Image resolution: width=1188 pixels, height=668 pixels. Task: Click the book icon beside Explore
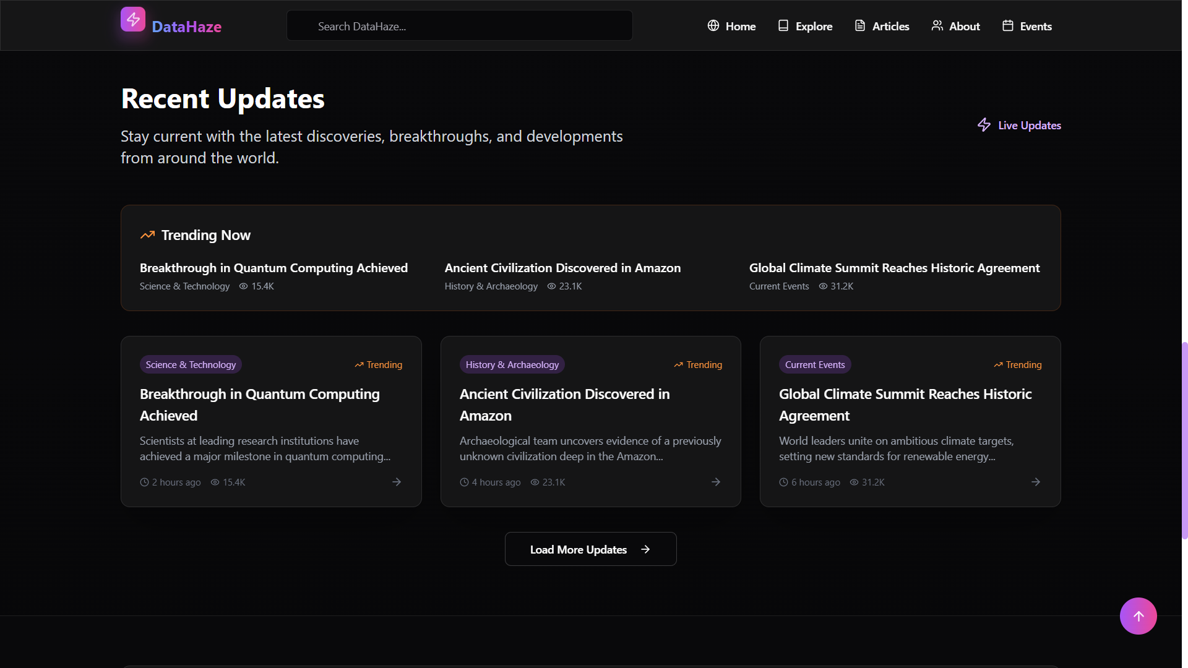[783, 26]
